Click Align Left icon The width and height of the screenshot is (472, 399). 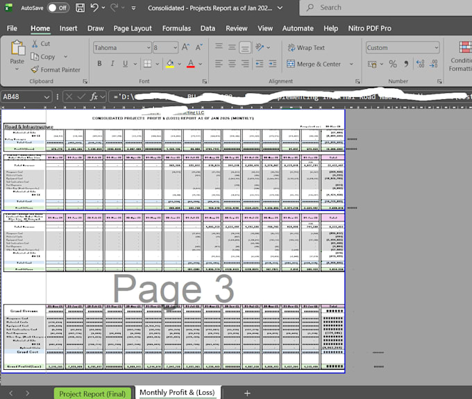(x=219, y=64)
